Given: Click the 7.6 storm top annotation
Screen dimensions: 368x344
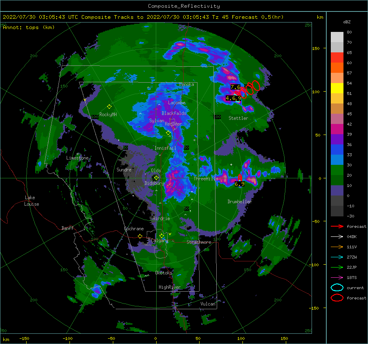Looking at the screenshot, I should point(236,87).
